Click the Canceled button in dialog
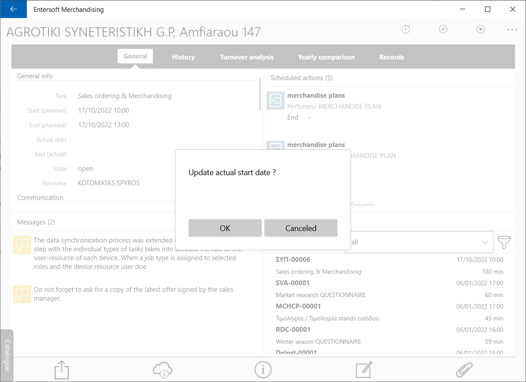This screenshot has width=526, height=382. [301, 228]
